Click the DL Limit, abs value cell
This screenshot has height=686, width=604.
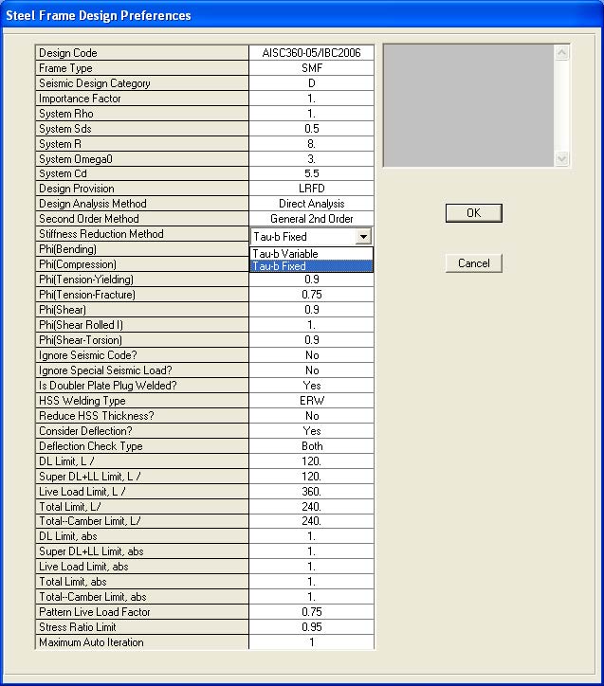click(x=311, y=536)
